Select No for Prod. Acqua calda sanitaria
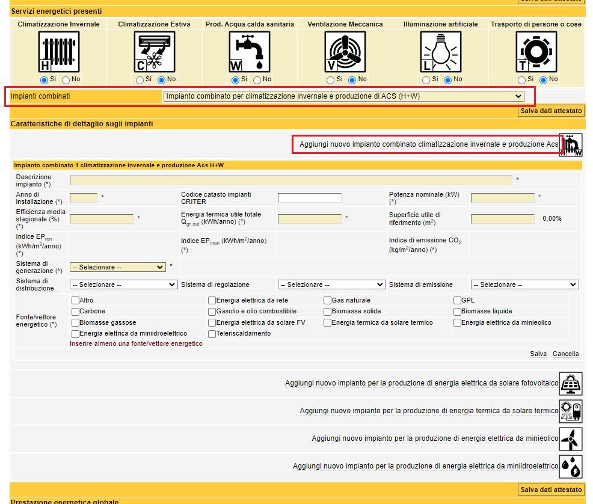593x504 pixels. 257,80
